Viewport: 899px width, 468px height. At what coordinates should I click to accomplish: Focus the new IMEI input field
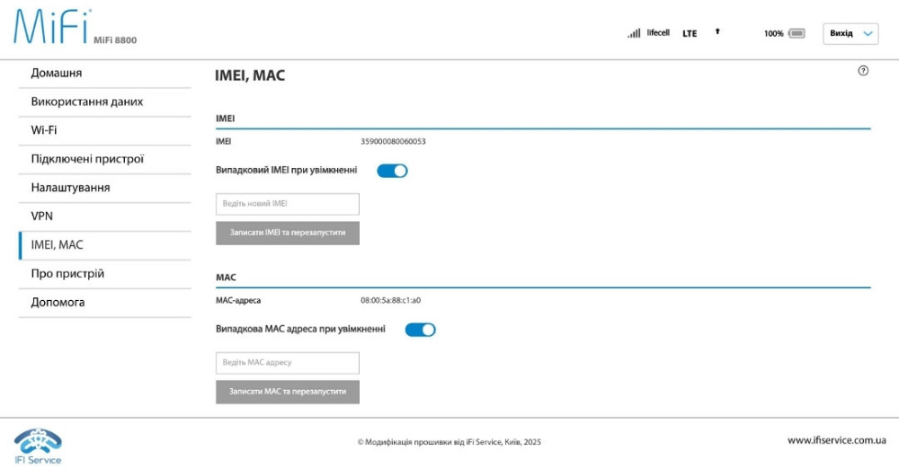click(x=288, y=204)
